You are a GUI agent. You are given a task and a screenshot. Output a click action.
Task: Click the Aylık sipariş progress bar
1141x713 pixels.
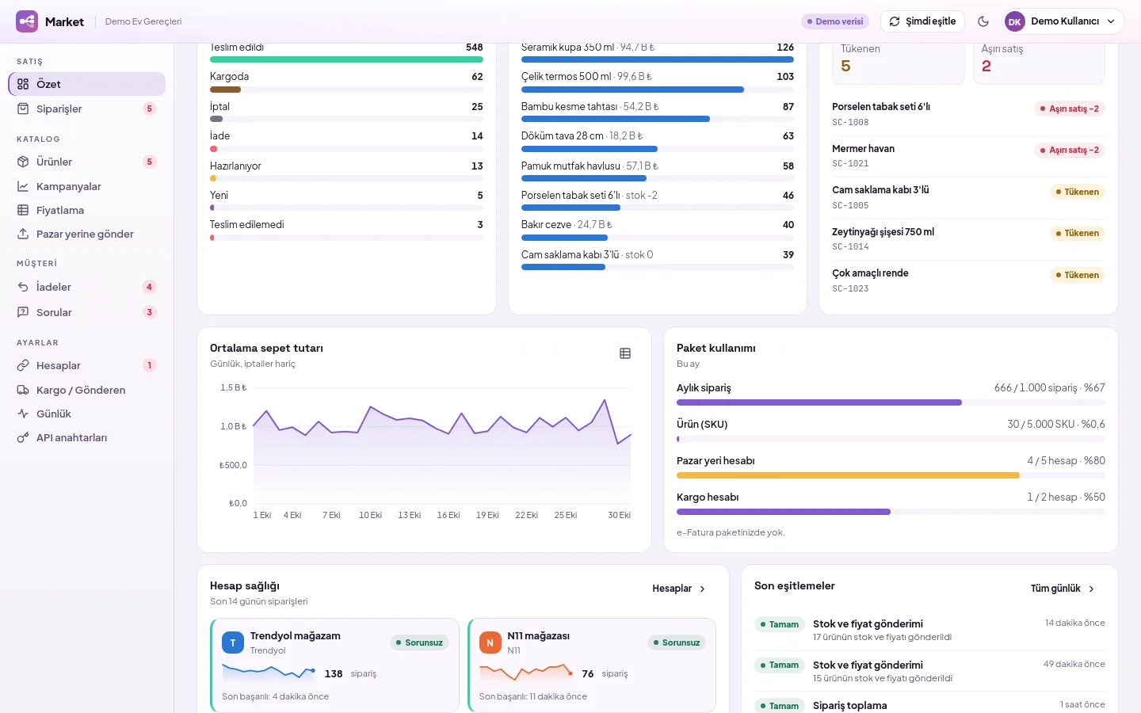891,402
